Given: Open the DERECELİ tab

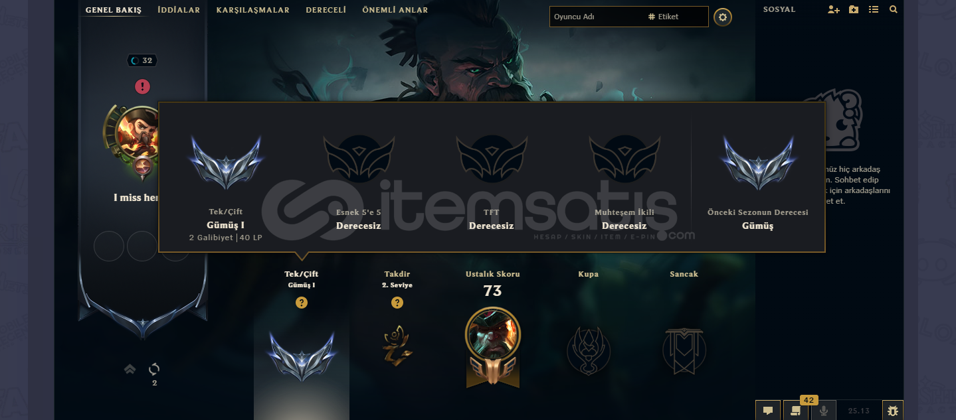Looking at the screenshot, I should [326, 10].
